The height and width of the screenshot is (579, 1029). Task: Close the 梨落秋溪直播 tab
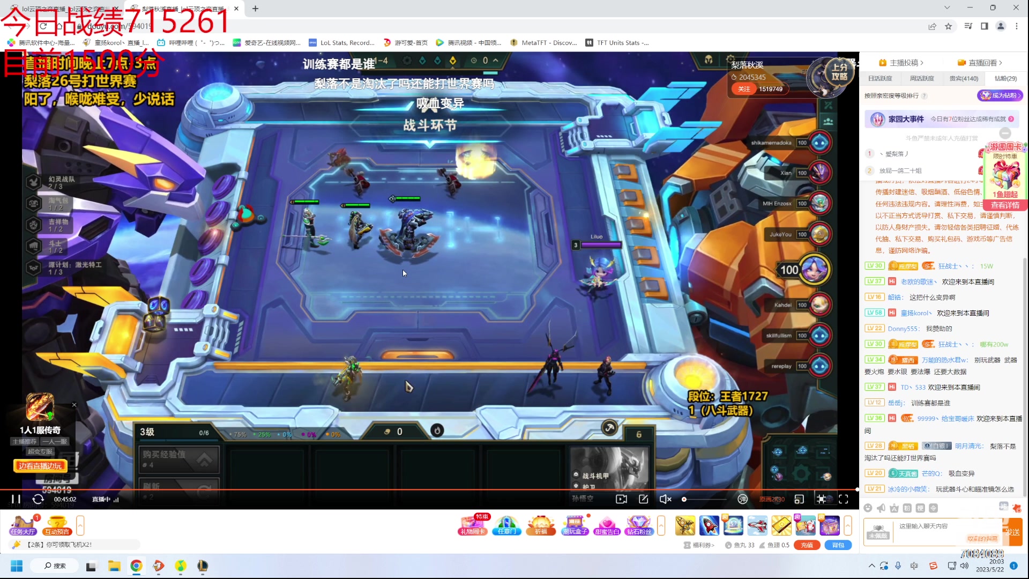click(236, 9)
